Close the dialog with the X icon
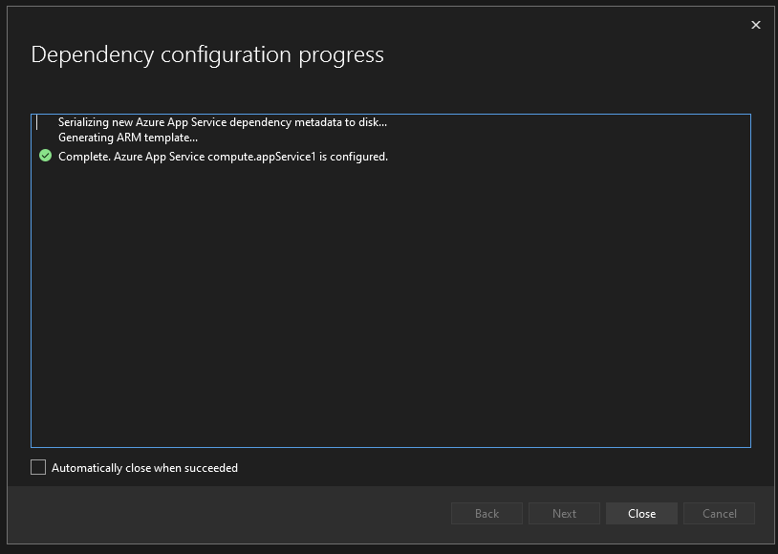 click(x=756, y=25)
